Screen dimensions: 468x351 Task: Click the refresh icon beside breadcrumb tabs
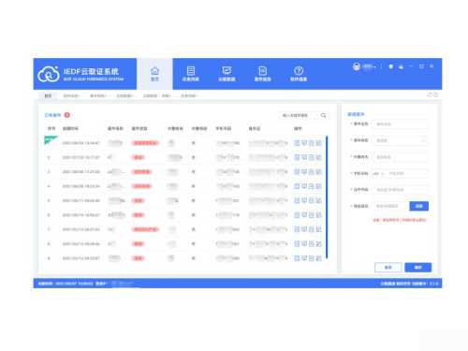click(430, 95)
